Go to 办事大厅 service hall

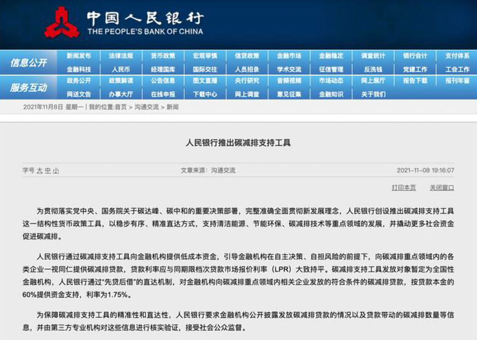121,94
